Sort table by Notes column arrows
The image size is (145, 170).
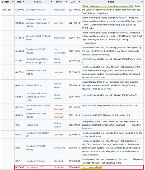142,2
